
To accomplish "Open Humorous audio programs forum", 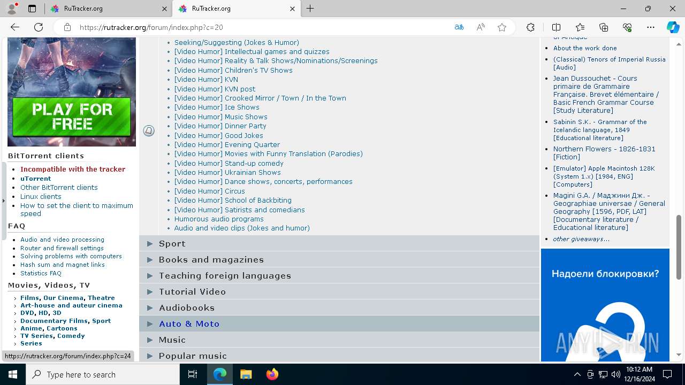I will point(219,219).
